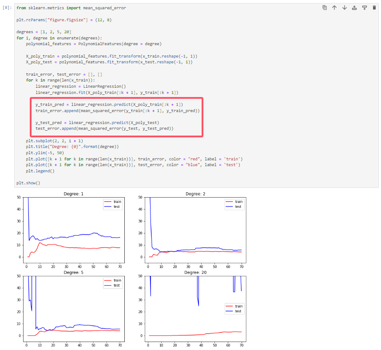Screen dimensions: 381x350
Task: Click the 'train_error, test_error = [], []' line
Action: [64, 74]
